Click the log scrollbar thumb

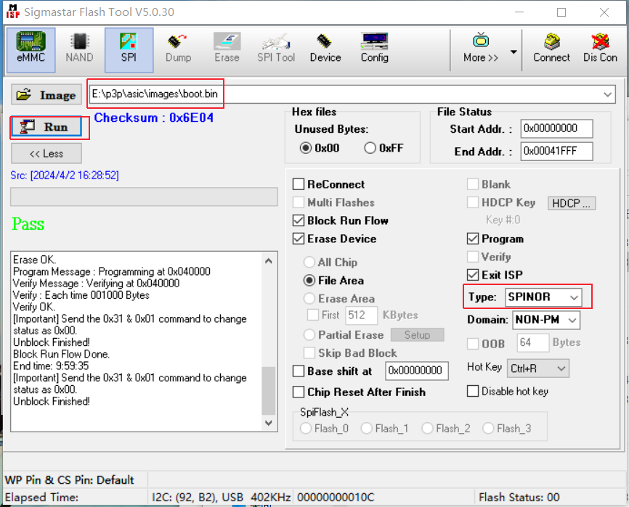269,390
